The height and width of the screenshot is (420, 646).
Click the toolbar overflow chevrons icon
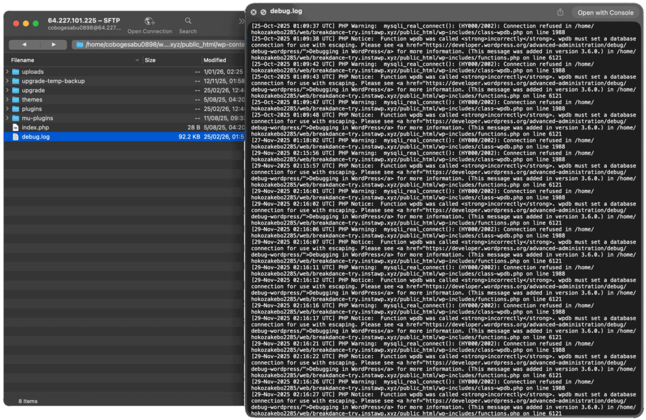click(241, 21)
